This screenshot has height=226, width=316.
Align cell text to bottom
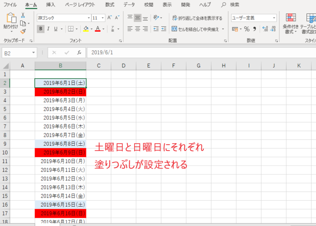[145, 19]
